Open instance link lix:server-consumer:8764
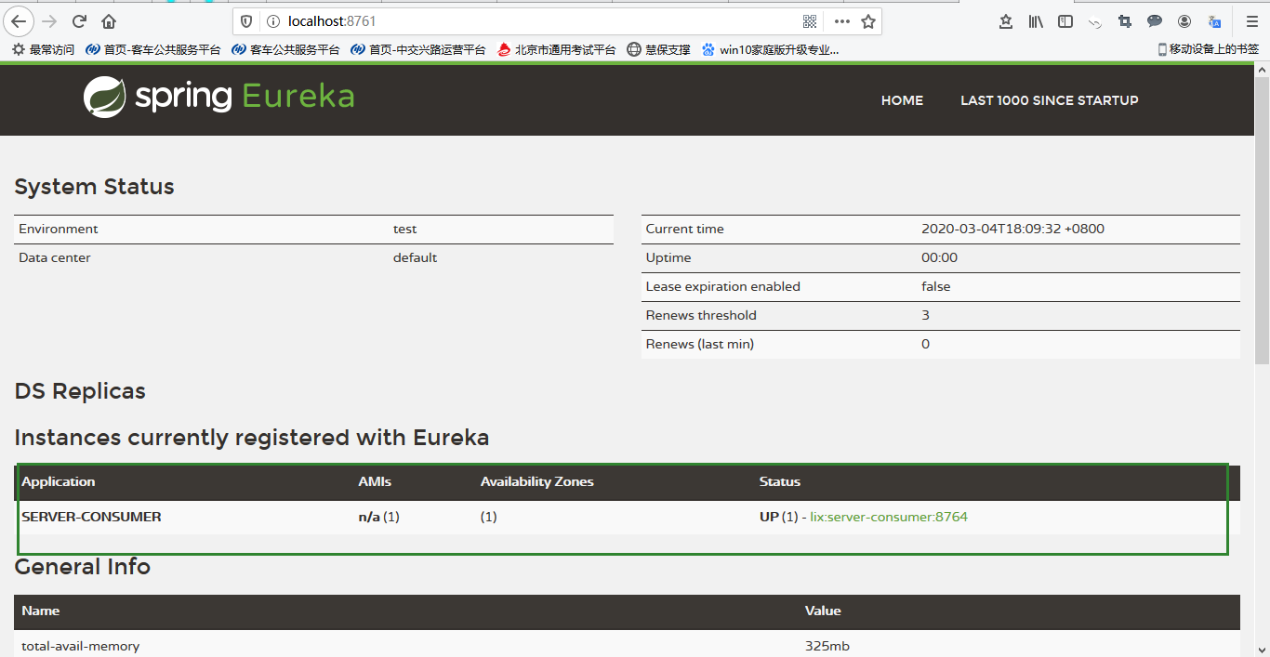Image resolution: width=1270 pixels, height=657 pixels. [889, 517]
